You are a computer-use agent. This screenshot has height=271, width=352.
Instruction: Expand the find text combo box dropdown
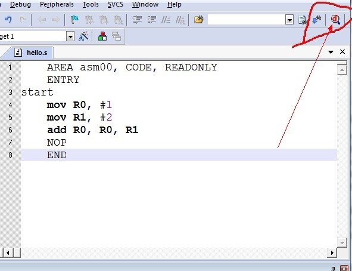point(289,20)
